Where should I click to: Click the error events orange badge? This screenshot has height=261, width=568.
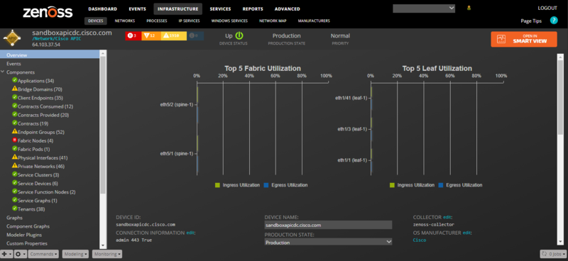pyautogui.click(x=151, y=36)
